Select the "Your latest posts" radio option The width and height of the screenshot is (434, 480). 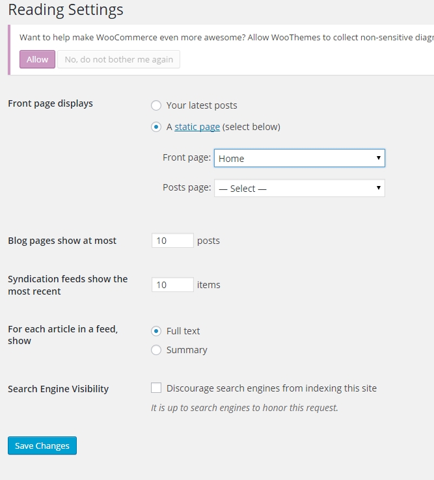(x=156, y=105)
